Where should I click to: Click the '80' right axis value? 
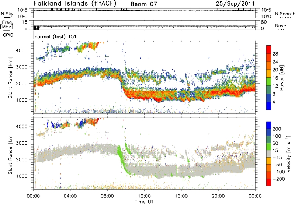(x=264, y=22)
